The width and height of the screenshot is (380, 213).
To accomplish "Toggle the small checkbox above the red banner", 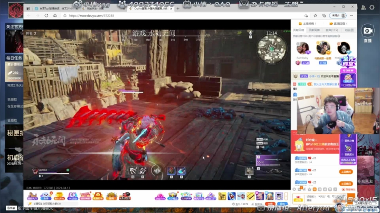I will [294, 133].
